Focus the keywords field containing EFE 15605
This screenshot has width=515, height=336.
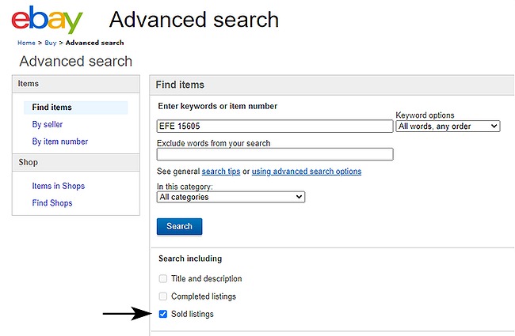[x=275, y=126]
